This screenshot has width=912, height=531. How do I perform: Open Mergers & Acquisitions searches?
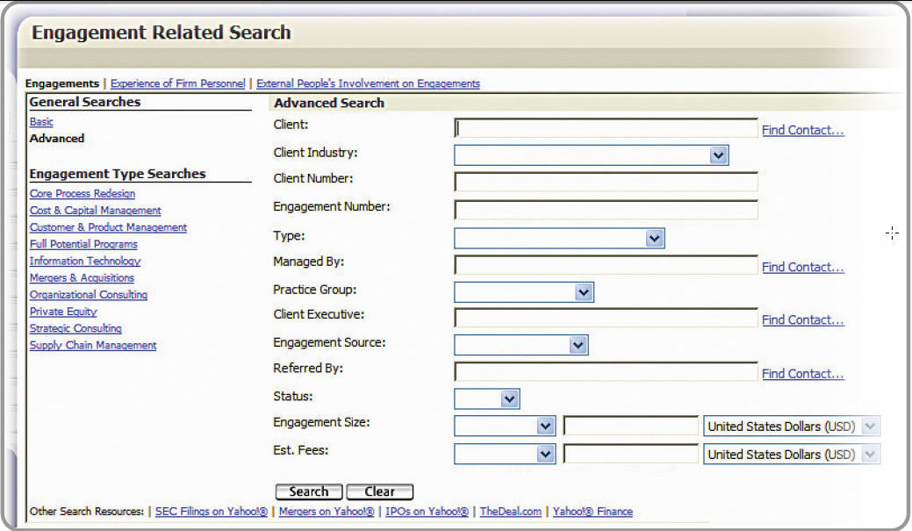(82, 278)
